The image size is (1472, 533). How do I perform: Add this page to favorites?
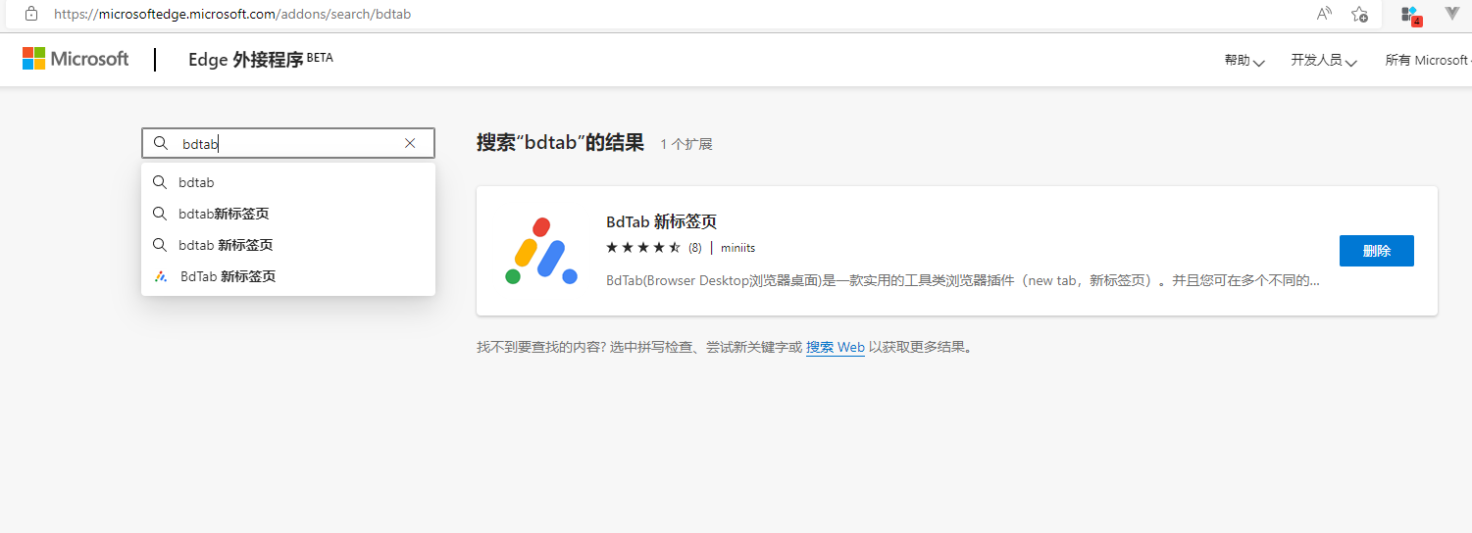1359,14
